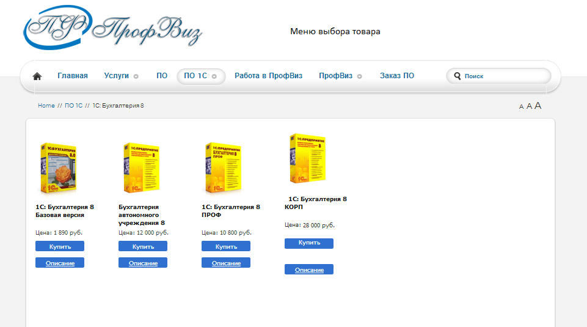Select the smallest font size A
Image resolution: width=587 pixels, height=327 pixels.
pos(521,107)
